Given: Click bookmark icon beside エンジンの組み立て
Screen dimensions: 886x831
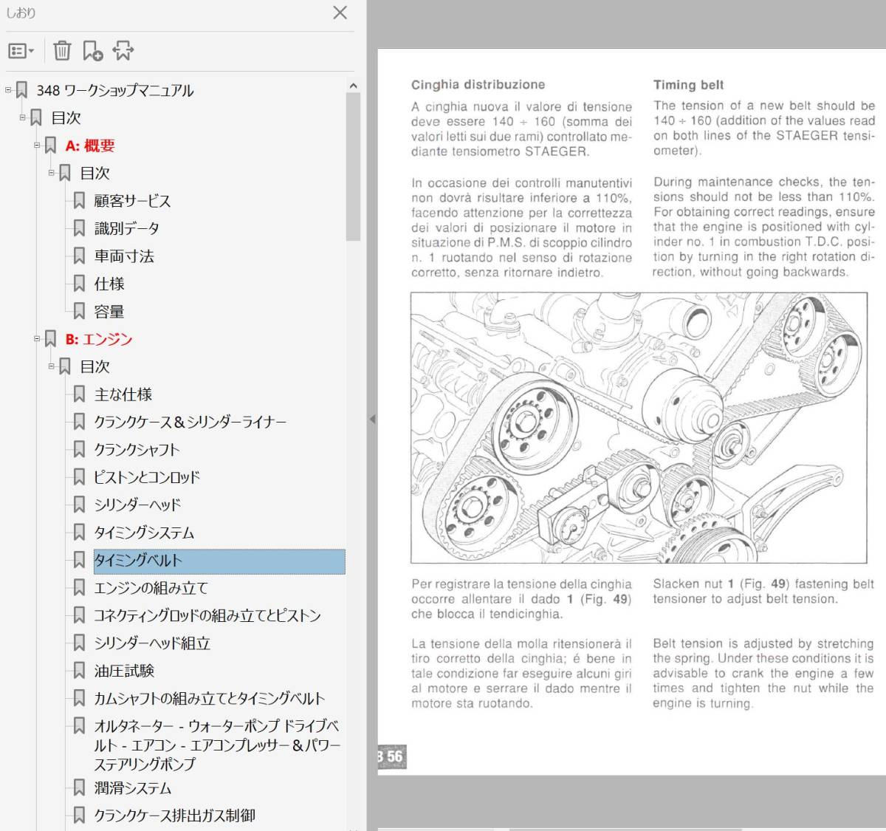Looking at the screenshot, I should [79, 588].
